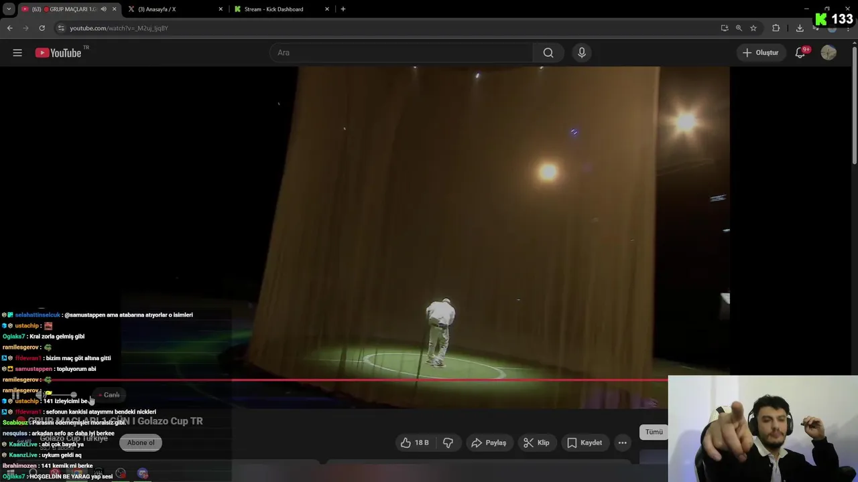Viewport: 858px width, 482px height.
Task: Click the Oluştur create button
Action: point(760,53)
